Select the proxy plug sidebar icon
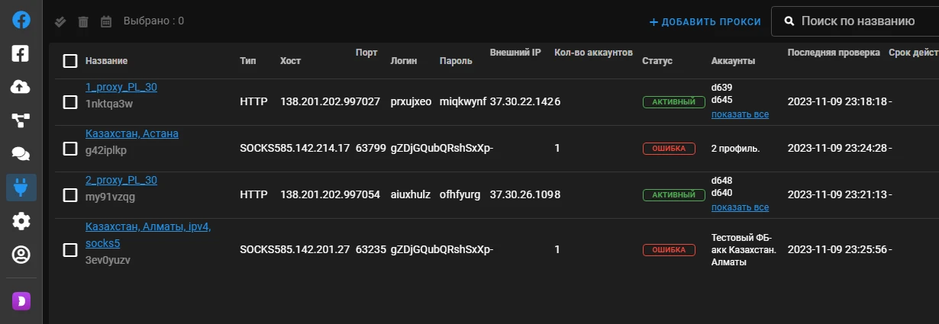939x324 pixels. tap(21, 188)
